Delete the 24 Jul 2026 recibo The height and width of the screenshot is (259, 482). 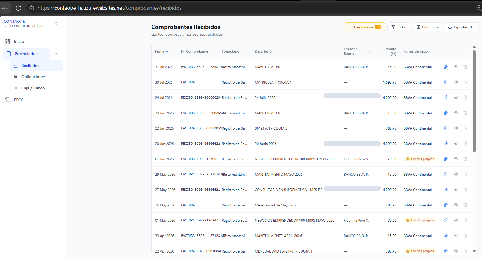[465, 97]
